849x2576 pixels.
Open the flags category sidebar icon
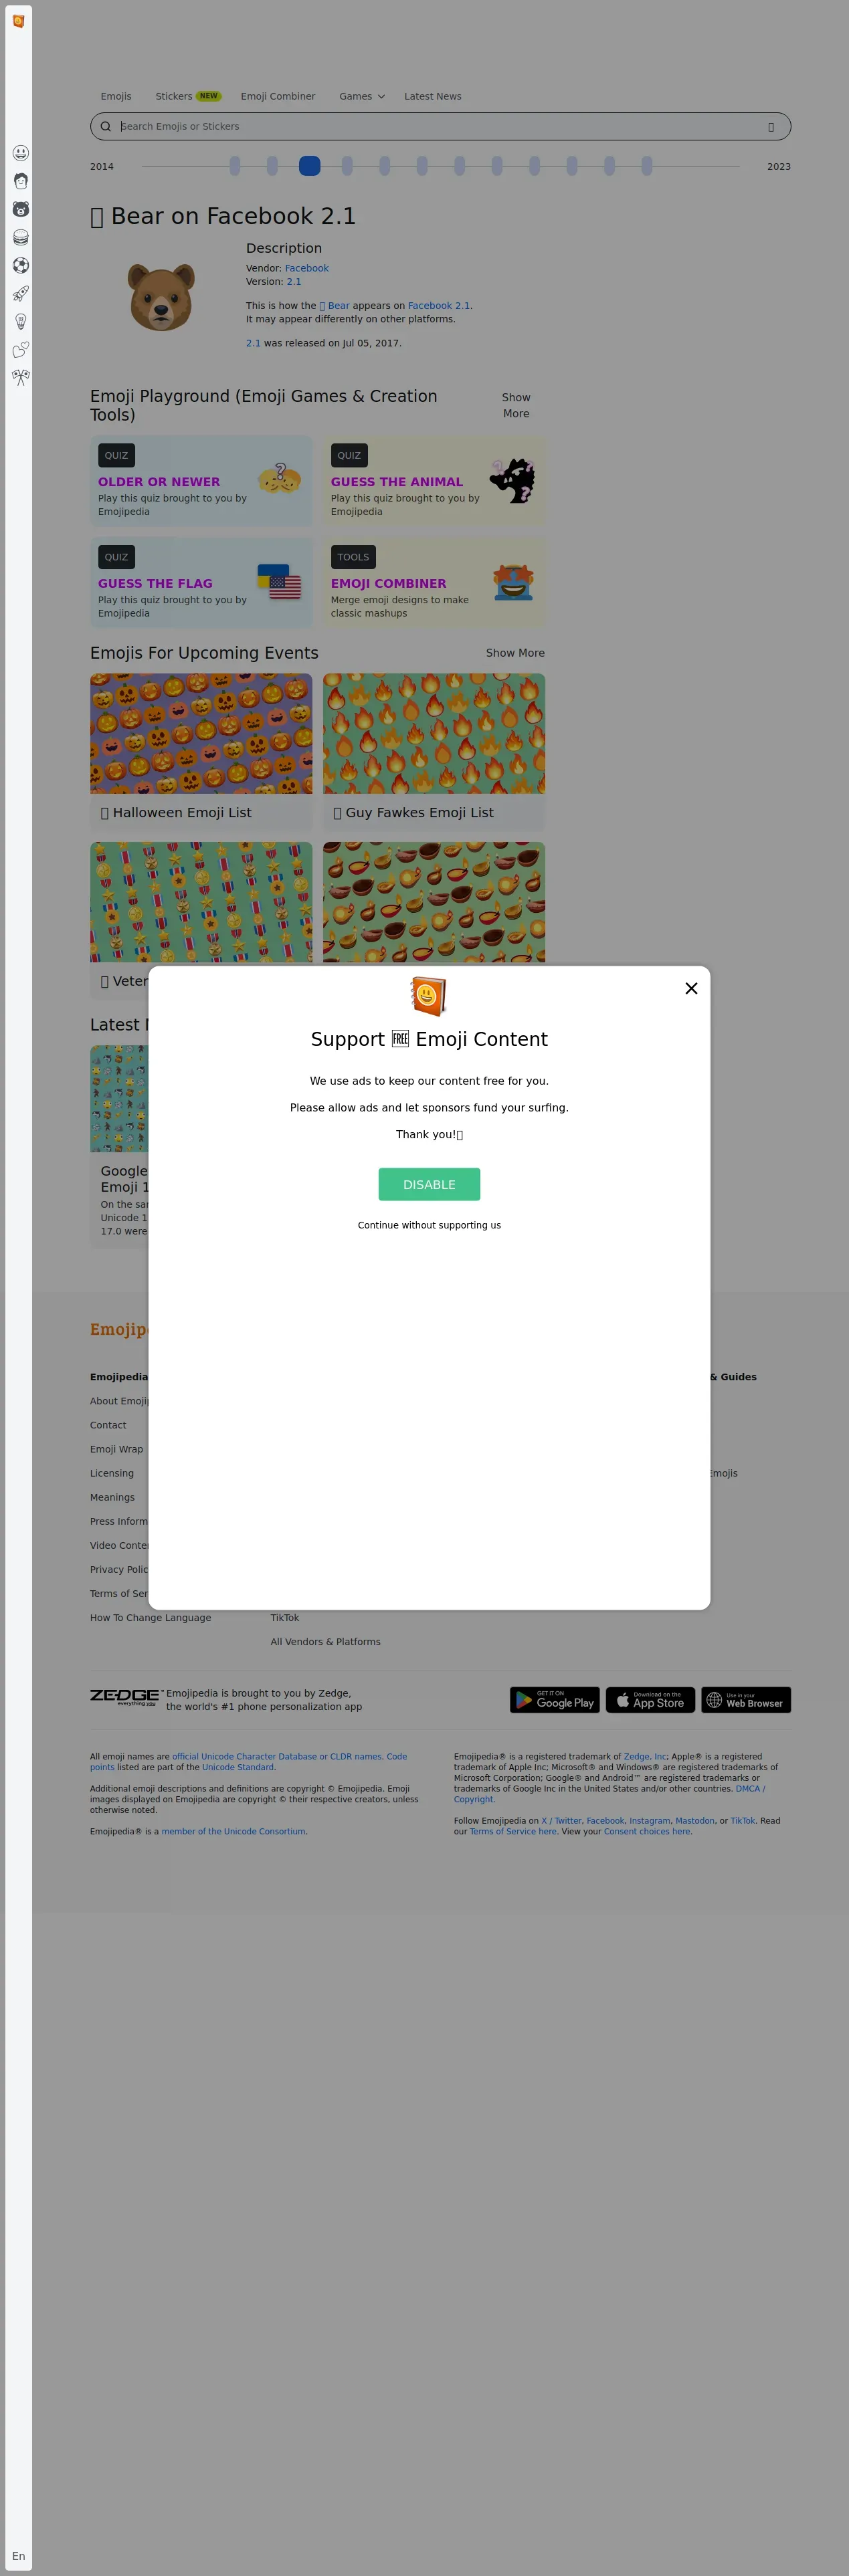tap(20, 377)
